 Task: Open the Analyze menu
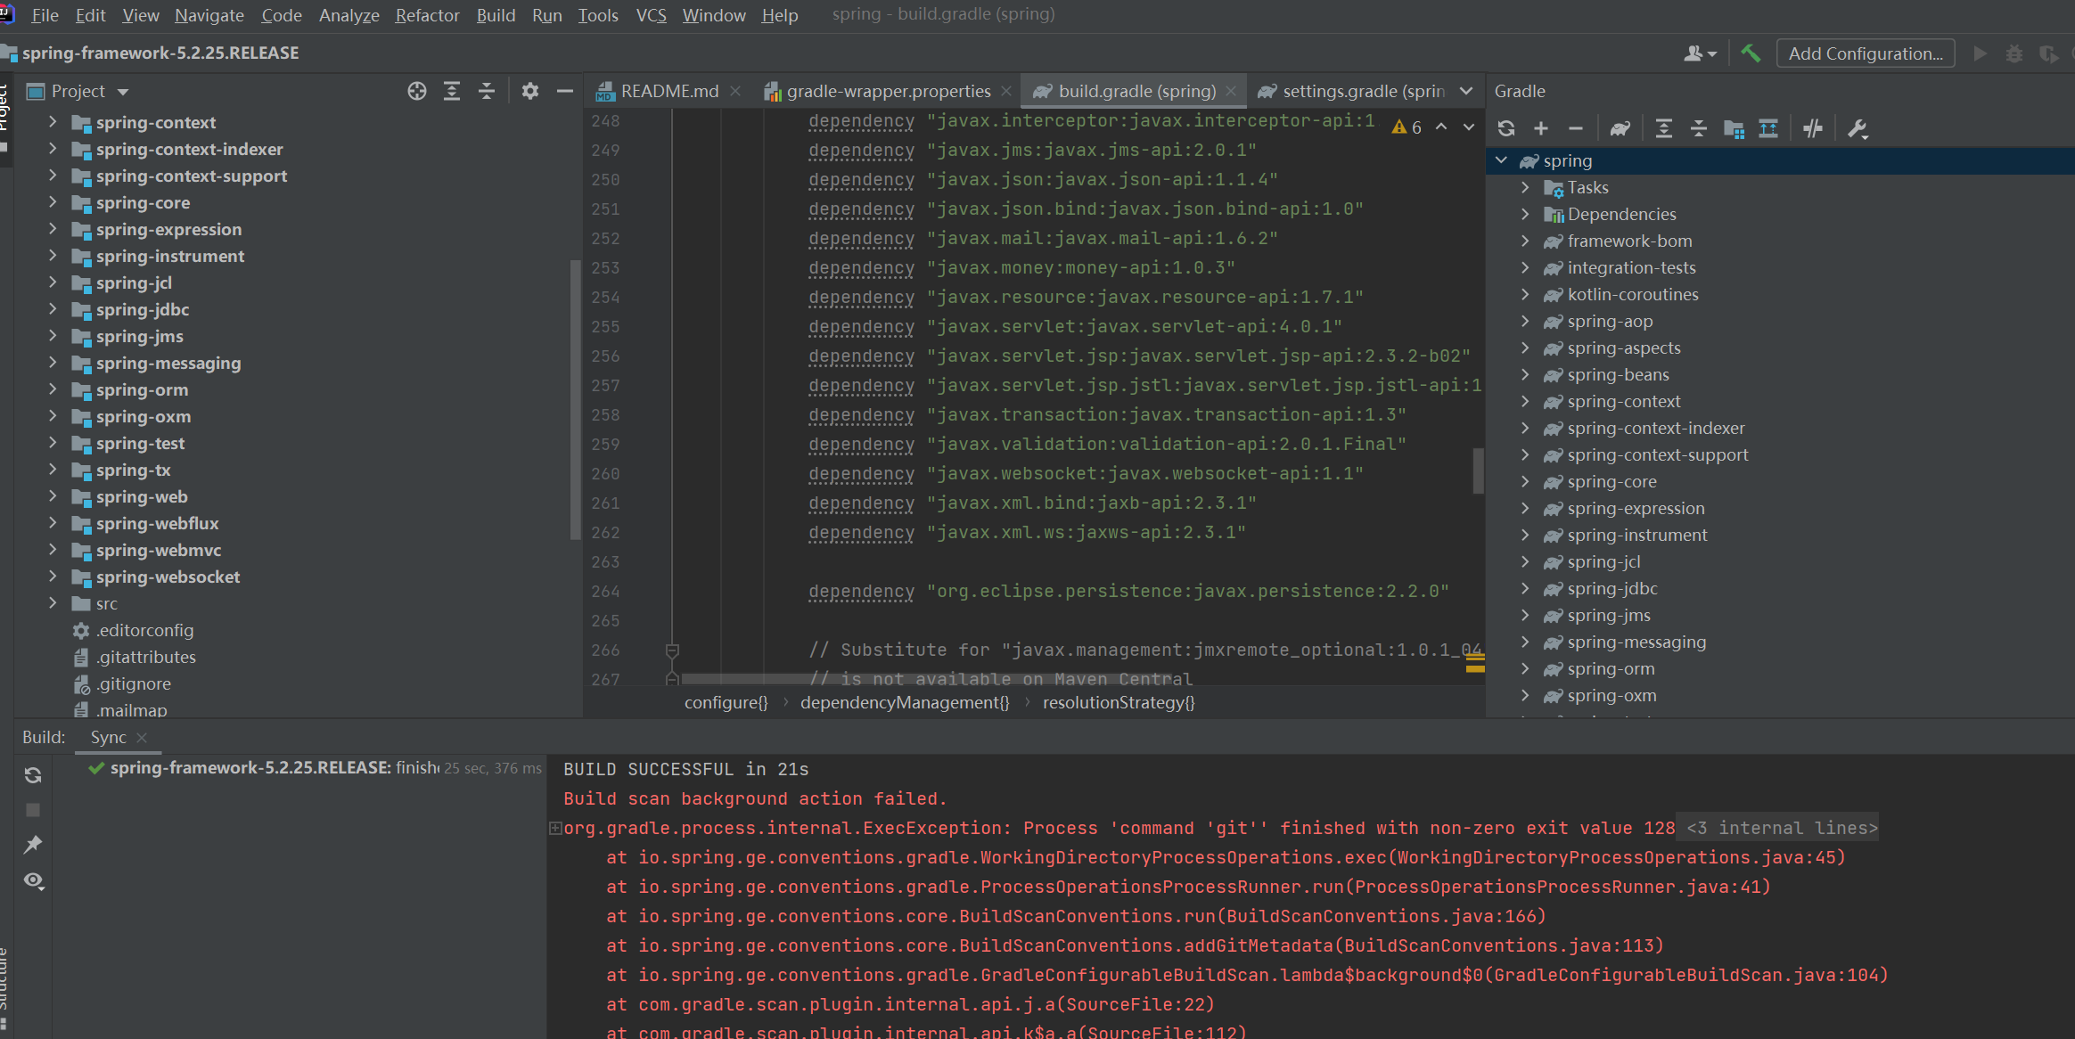tap(349, 15)
